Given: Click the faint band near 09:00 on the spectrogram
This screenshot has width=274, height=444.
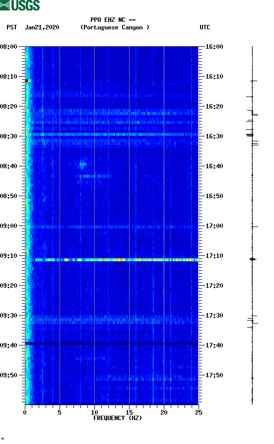Looking at the screenshot, I should (112, 227).
